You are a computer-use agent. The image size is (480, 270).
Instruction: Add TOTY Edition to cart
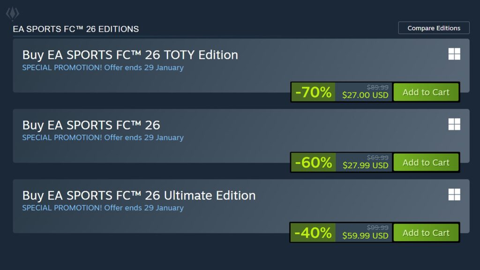[426, 92]
